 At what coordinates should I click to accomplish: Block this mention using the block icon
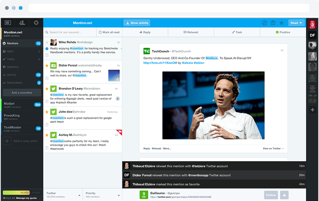pos(265,23)
